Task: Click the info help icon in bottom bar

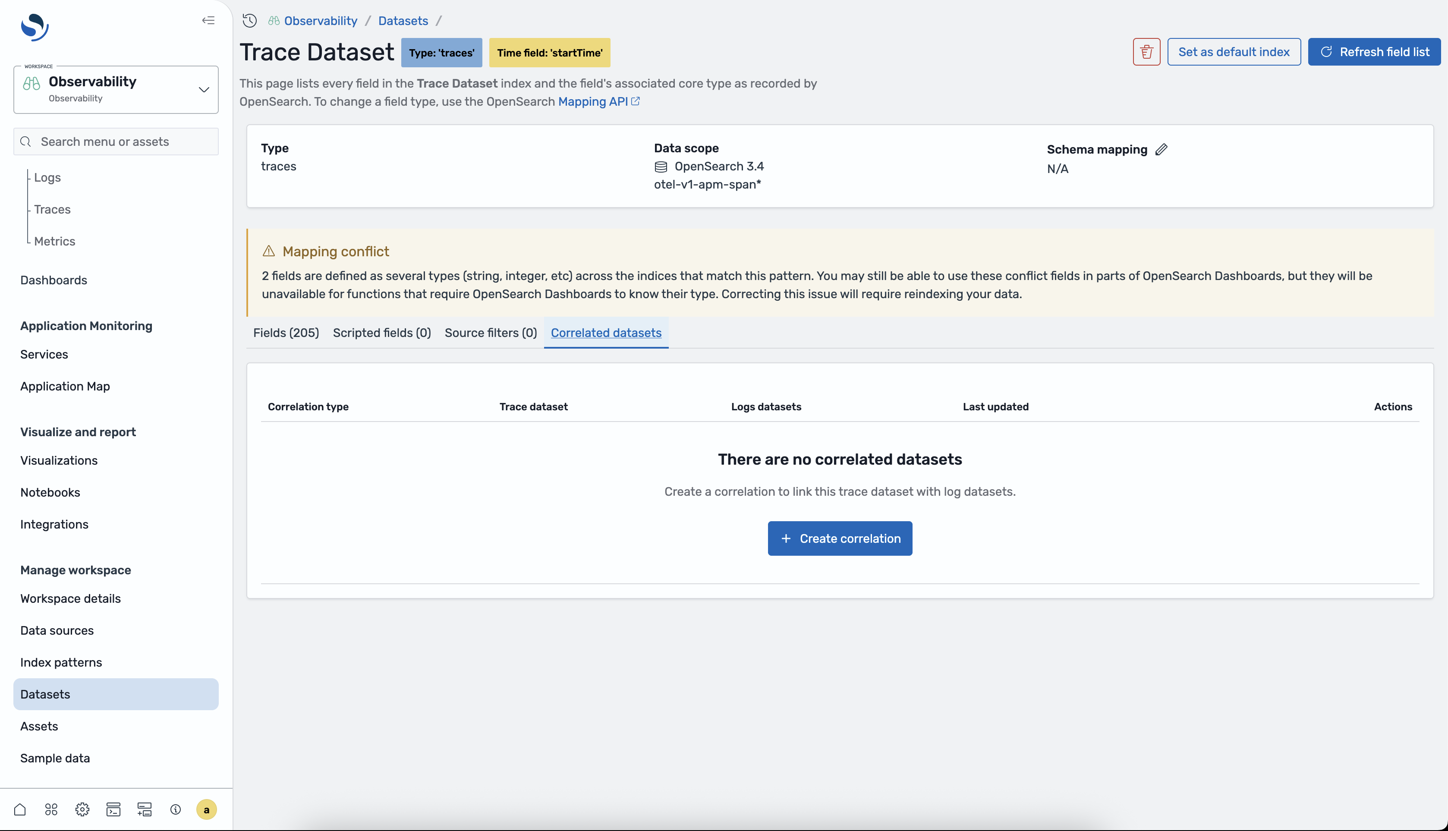Action: coord(175,809)
